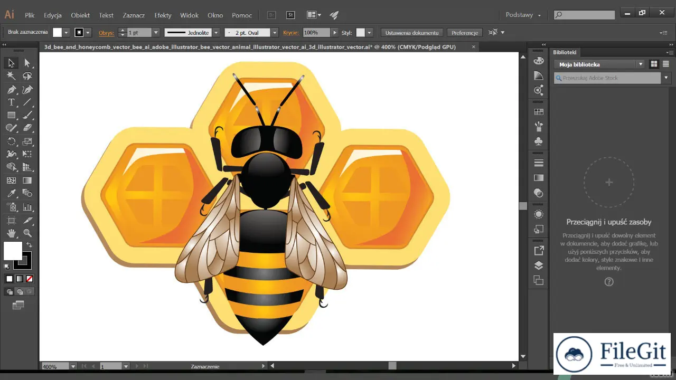Open the zoom level dropdown at 400%
The height and width of the screenshot is (380, 676).
point(73,366)
